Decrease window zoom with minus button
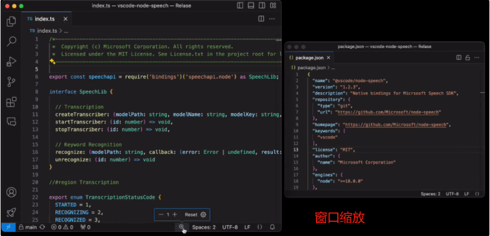The height and width of the screenshot is (236, 490). 161,215
